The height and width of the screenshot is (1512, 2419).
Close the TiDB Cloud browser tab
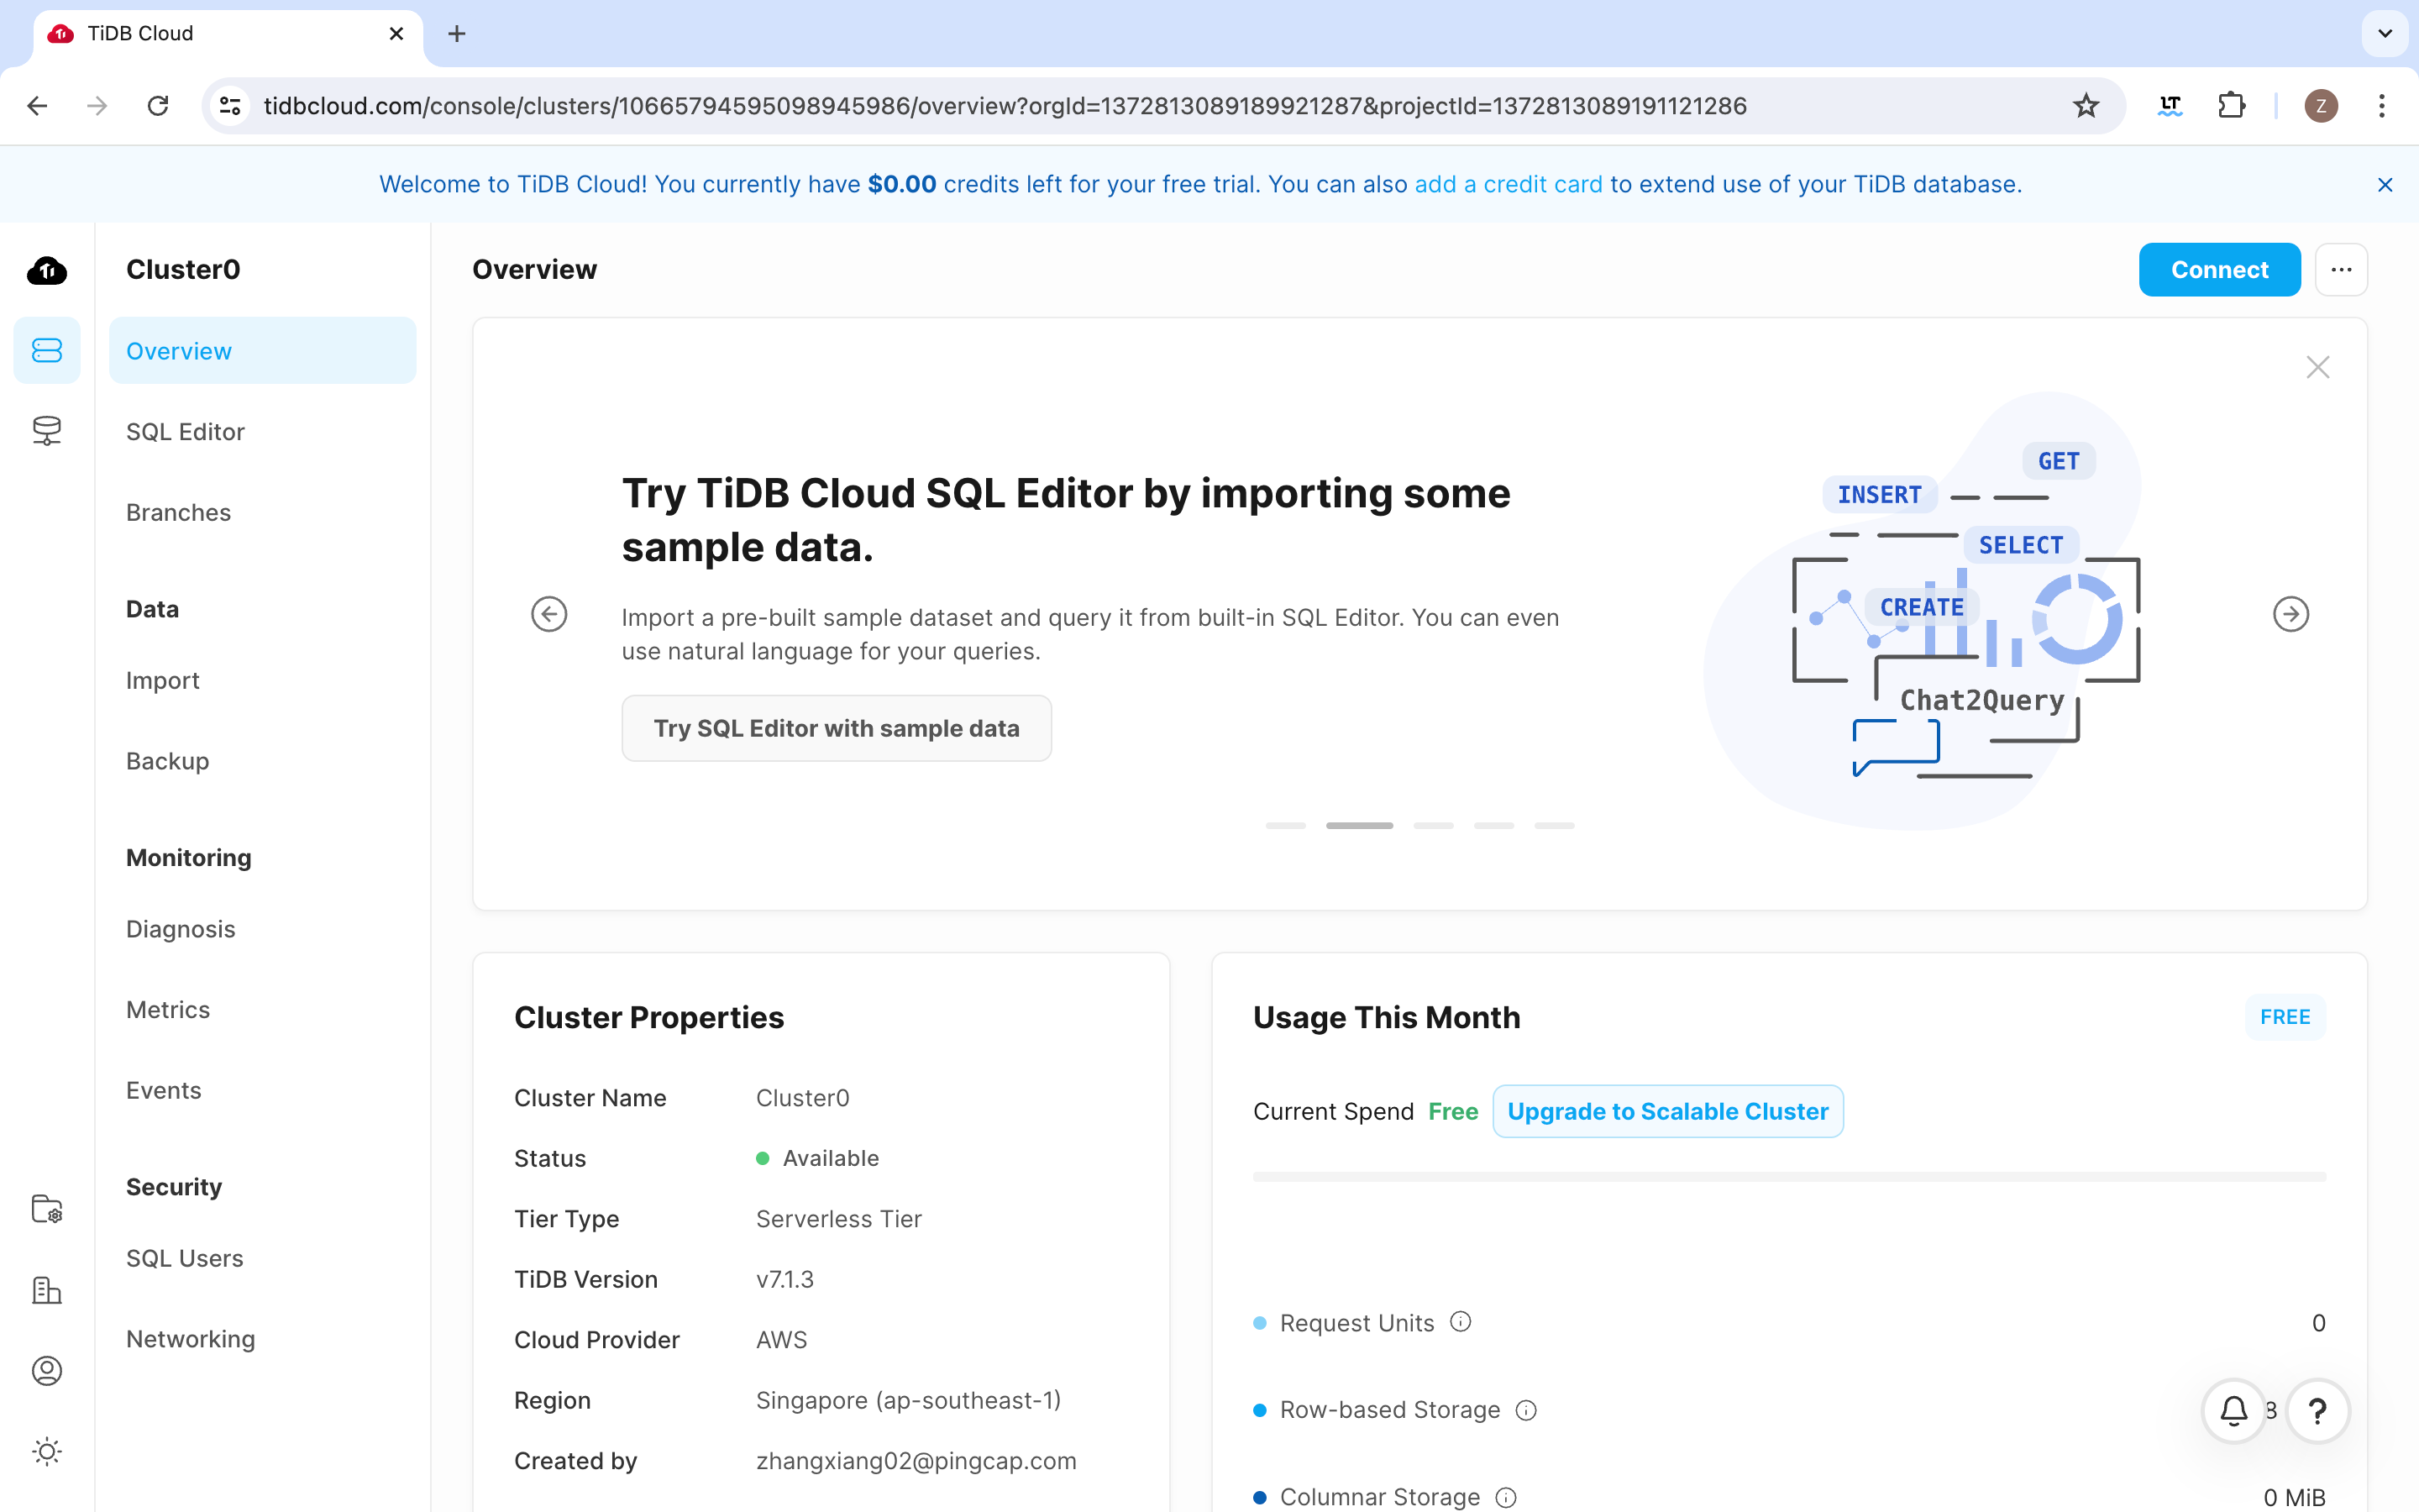pos(396,34)
